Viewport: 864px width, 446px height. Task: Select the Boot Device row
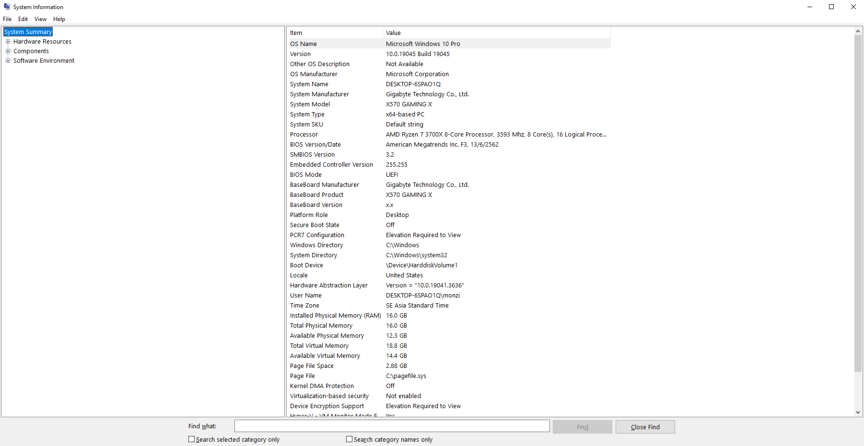click(449, 265)
